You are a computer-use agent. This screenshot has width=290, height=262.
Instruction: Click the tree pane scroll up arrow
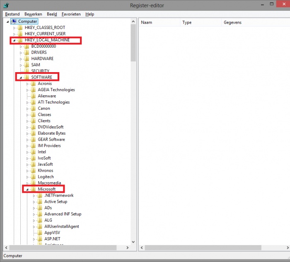coord(133,22)
